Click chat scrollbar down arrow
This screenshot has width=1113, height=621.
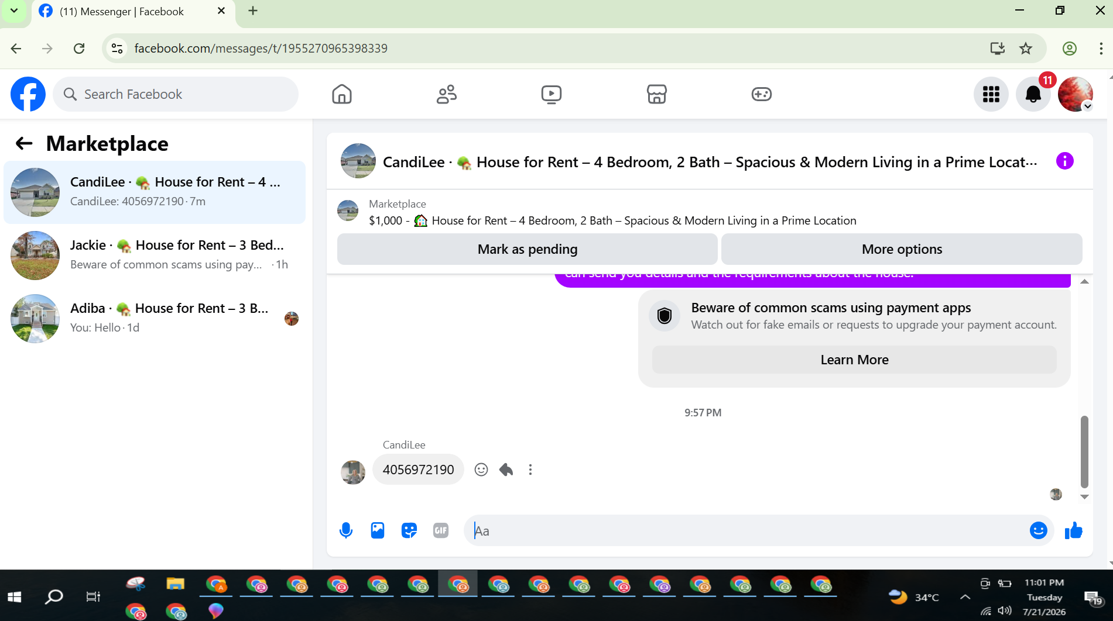point(1084,497)
